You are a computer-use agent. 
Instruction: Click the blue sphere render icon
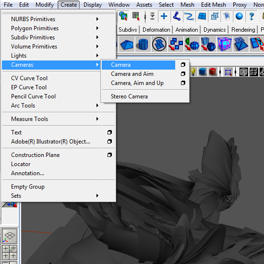coord(239,16)
